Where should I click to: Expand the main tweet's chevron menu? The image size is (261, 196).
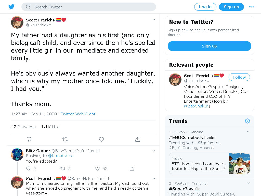tap(154, 20)
